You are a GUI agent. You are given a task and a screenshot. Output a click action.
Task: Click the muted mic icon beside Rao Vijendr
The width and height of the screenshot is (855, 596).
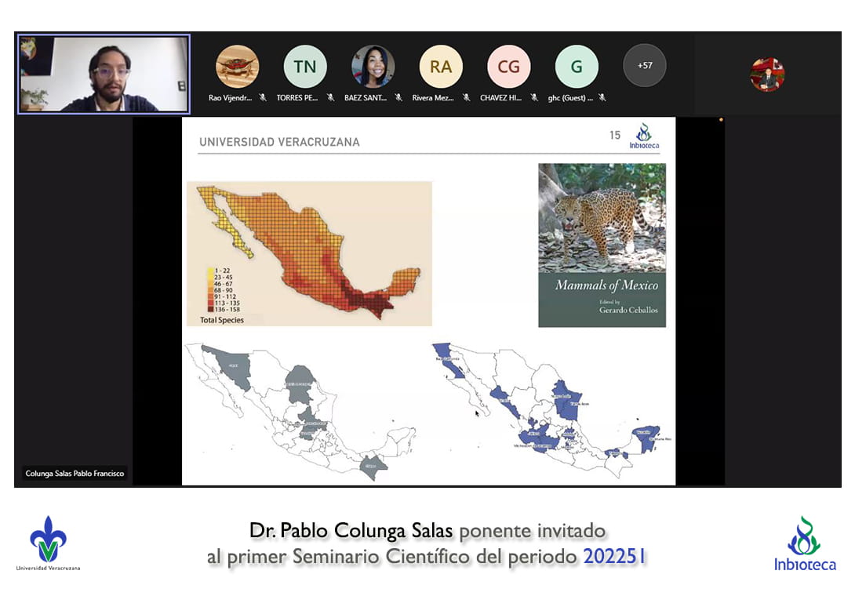(263, 98)
